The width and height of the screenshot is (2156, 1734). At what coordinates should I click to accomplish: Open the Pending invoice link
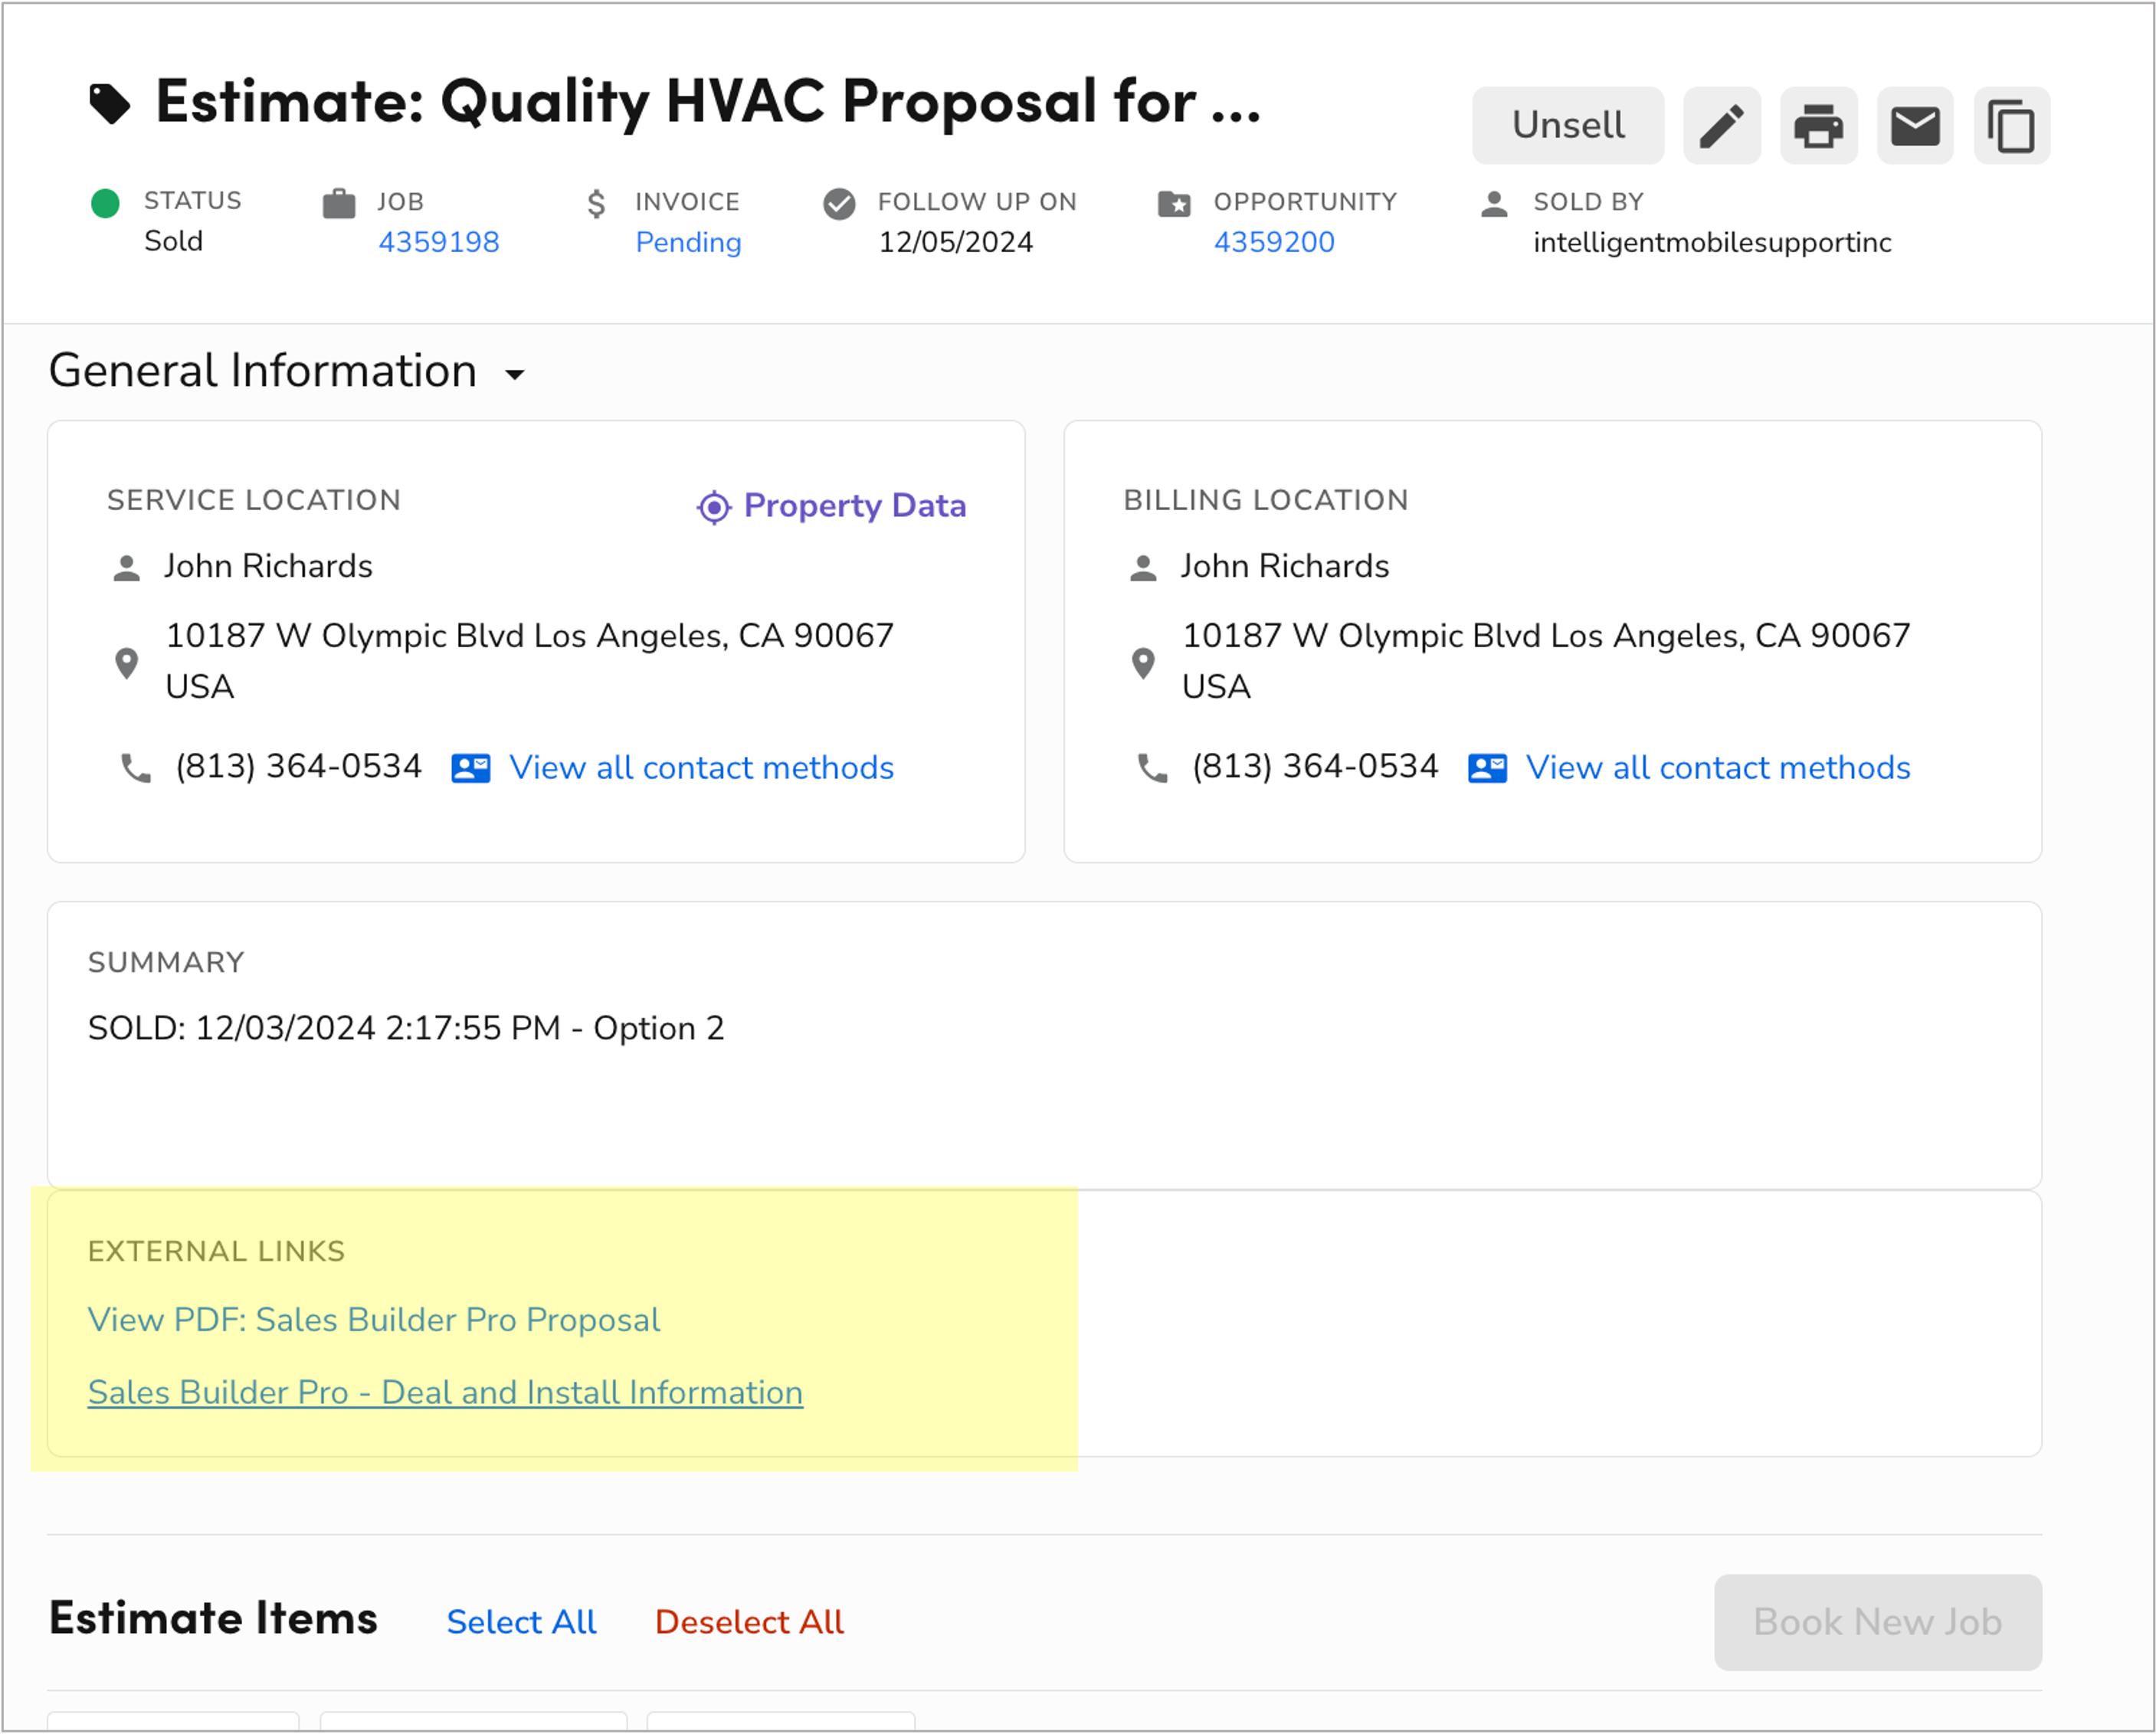[x=688, y=242]
